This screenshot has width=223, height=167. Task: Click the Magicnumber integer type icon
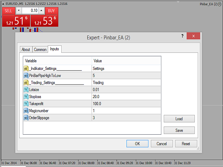pyautogui.click(x=26, y=111)
